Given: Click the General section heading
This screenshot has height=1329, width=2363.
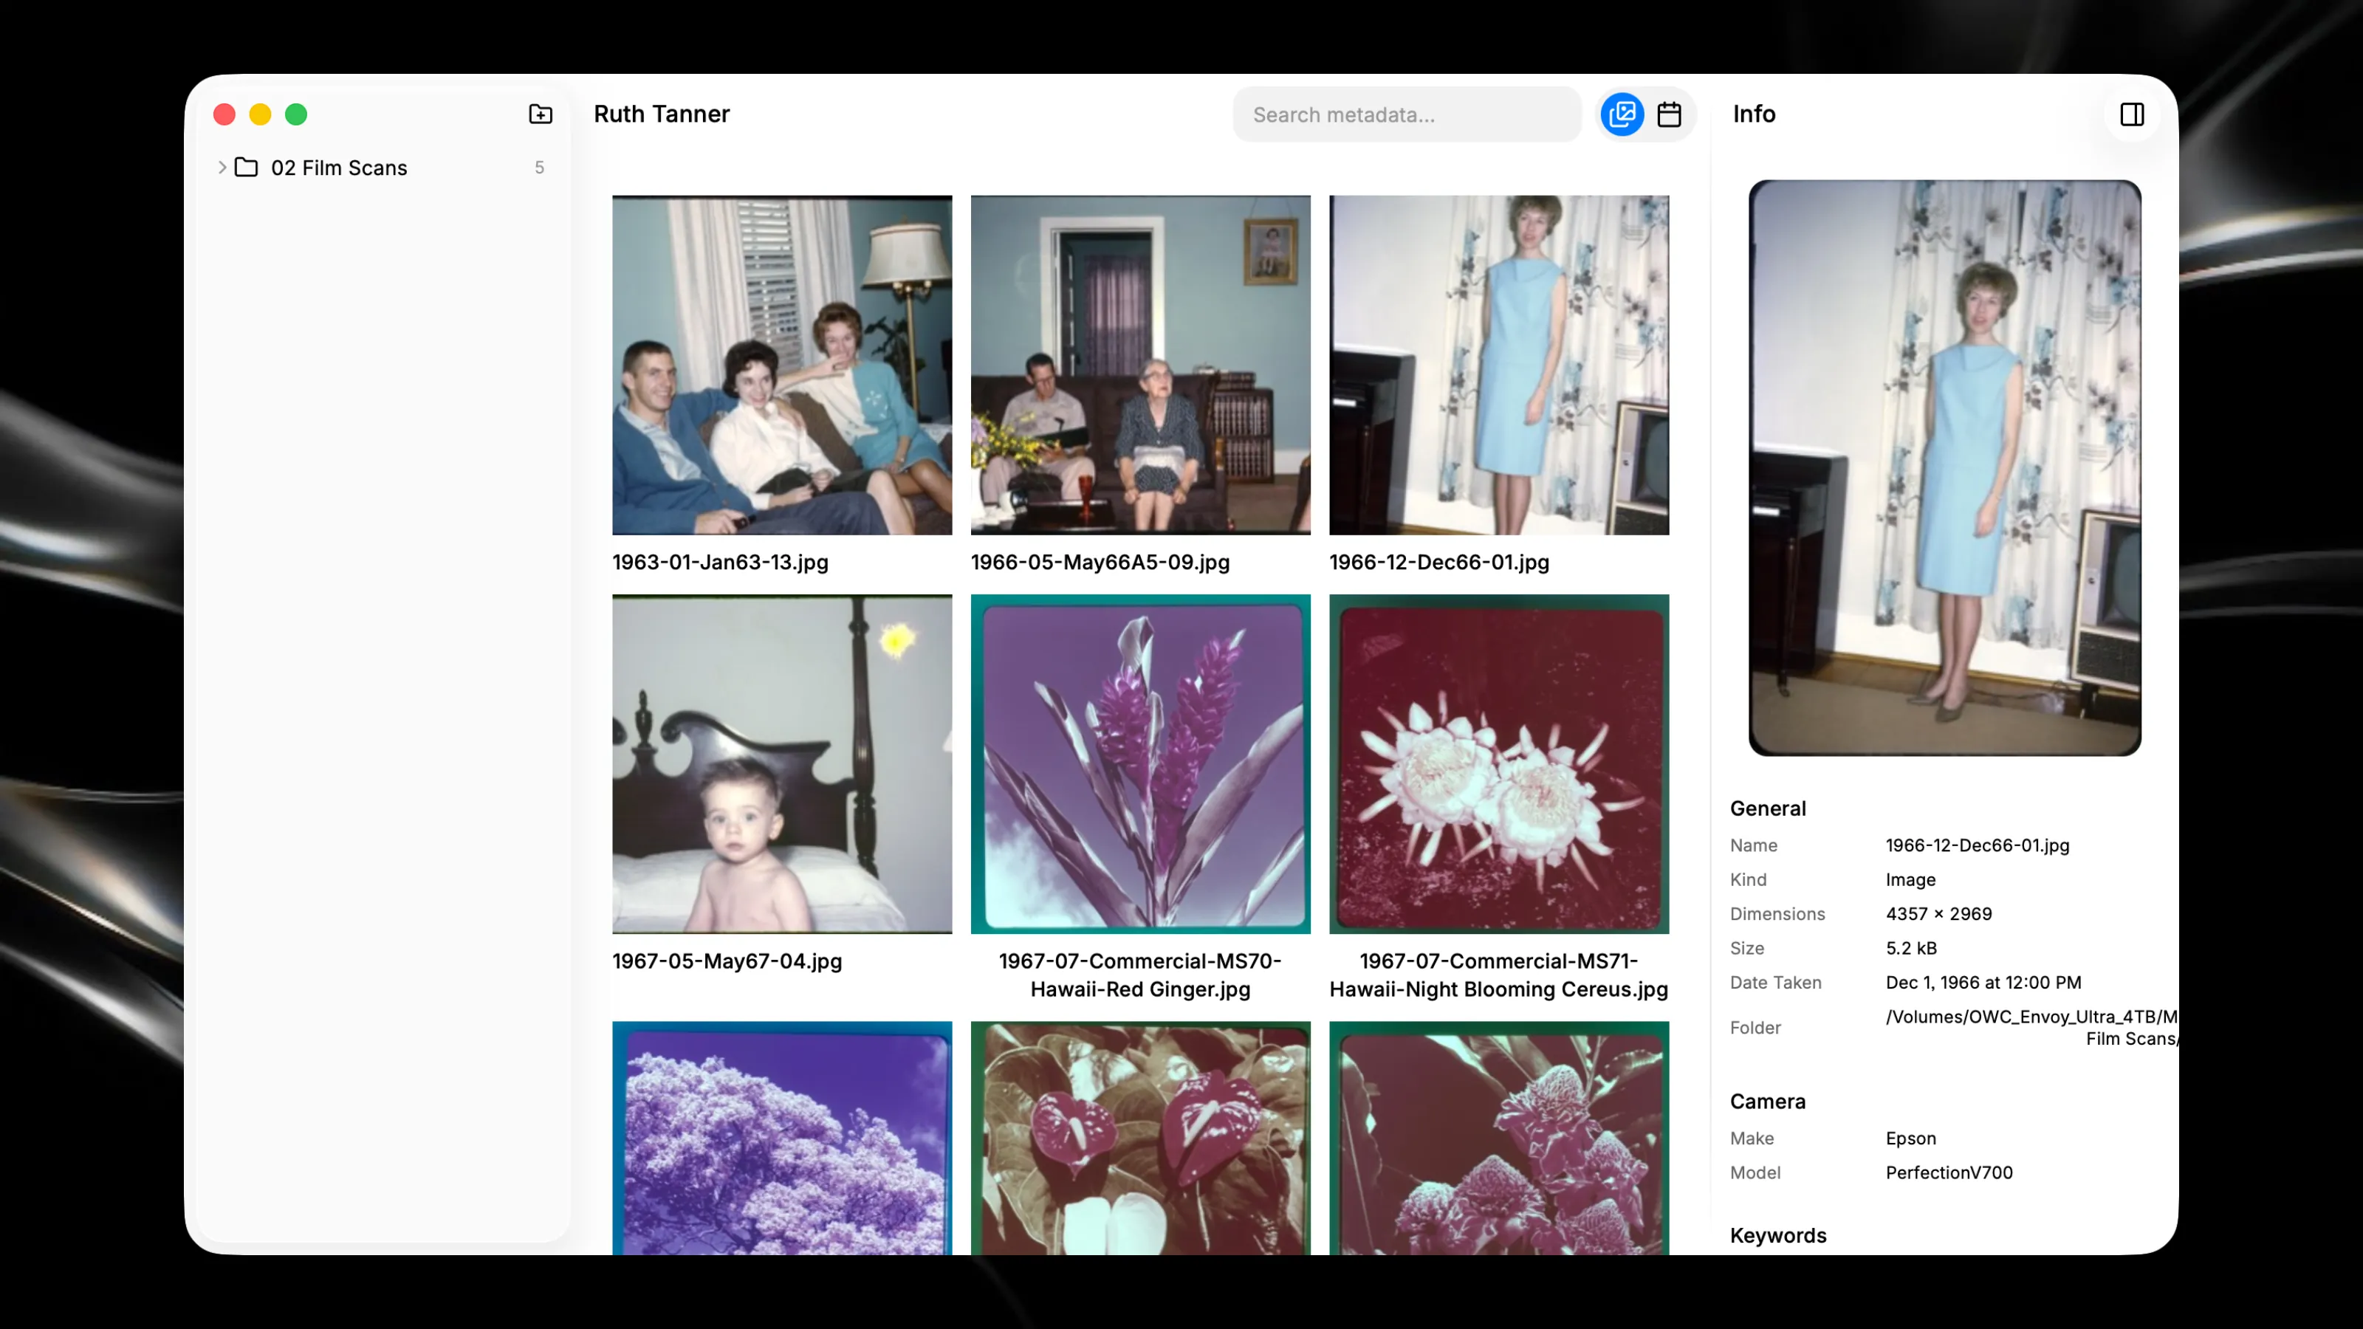Looking at the screenshot, I should click(1767, 808).
